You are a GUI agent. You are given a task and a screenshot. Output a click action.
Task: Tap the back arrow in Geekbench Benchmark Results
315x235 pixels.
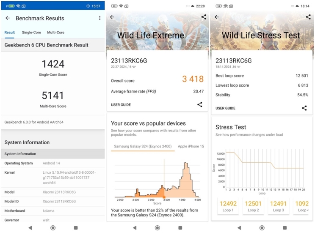8,18
